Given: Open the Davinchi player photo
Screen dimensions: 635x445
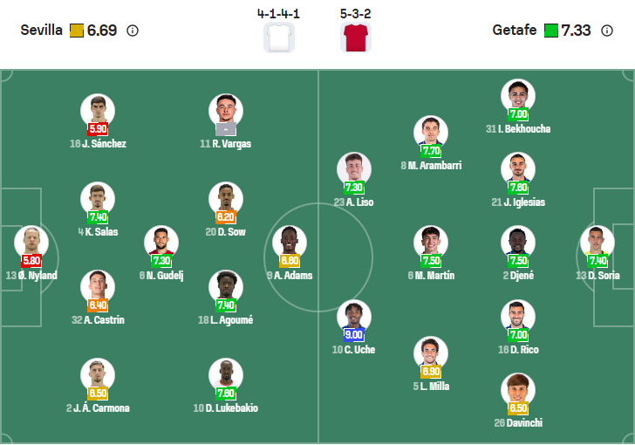Looking at the screenshot, I should (x=518, y=389).
